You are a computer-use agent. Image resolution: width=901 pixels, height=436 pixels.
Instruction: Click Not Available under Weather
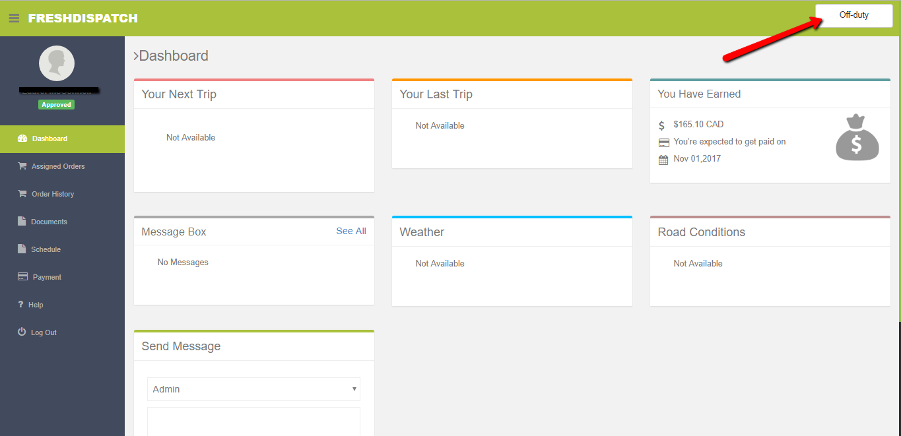tap(440, 263)
